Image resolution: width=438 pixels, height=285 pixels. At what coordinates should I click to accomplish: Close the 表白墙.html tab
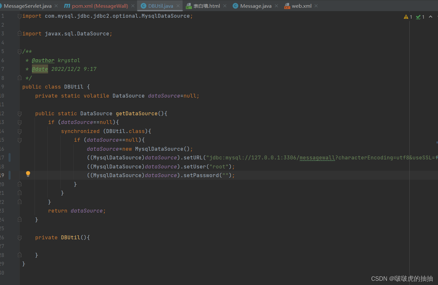point(224,6)
